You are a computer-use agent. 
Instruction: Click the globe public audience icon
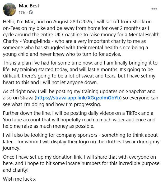pos(31,12)
